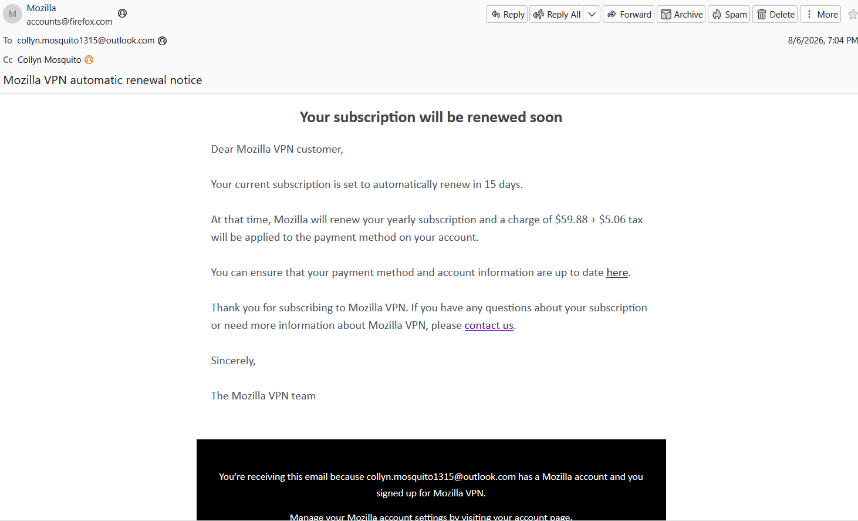Delete this email using trash button
This screenshot has height=521, width=858.
pos(775,14)
